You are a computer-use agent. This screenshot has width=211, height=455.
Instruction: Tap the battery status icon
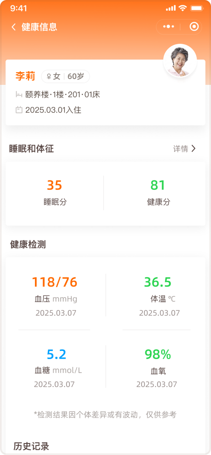click(x=197, y=8)
